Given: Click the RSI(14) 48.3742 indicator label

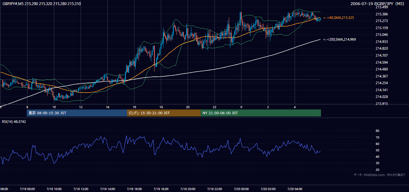Looking at the screenshot, I should (14, 122).
